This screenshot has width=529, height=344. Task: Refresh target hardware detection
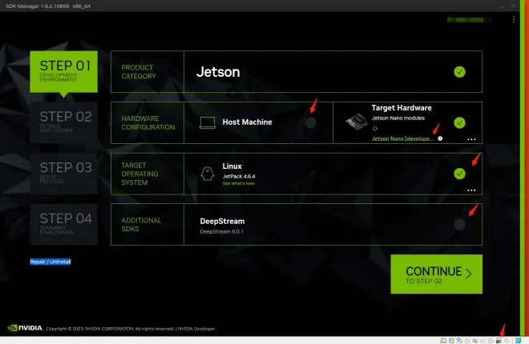pos(375,129)
